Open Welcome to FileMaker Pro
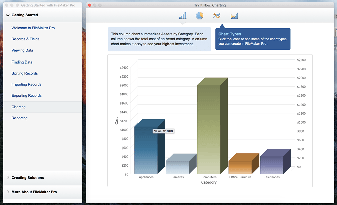Screen dimensions: 337x205 tap(33, 28)
